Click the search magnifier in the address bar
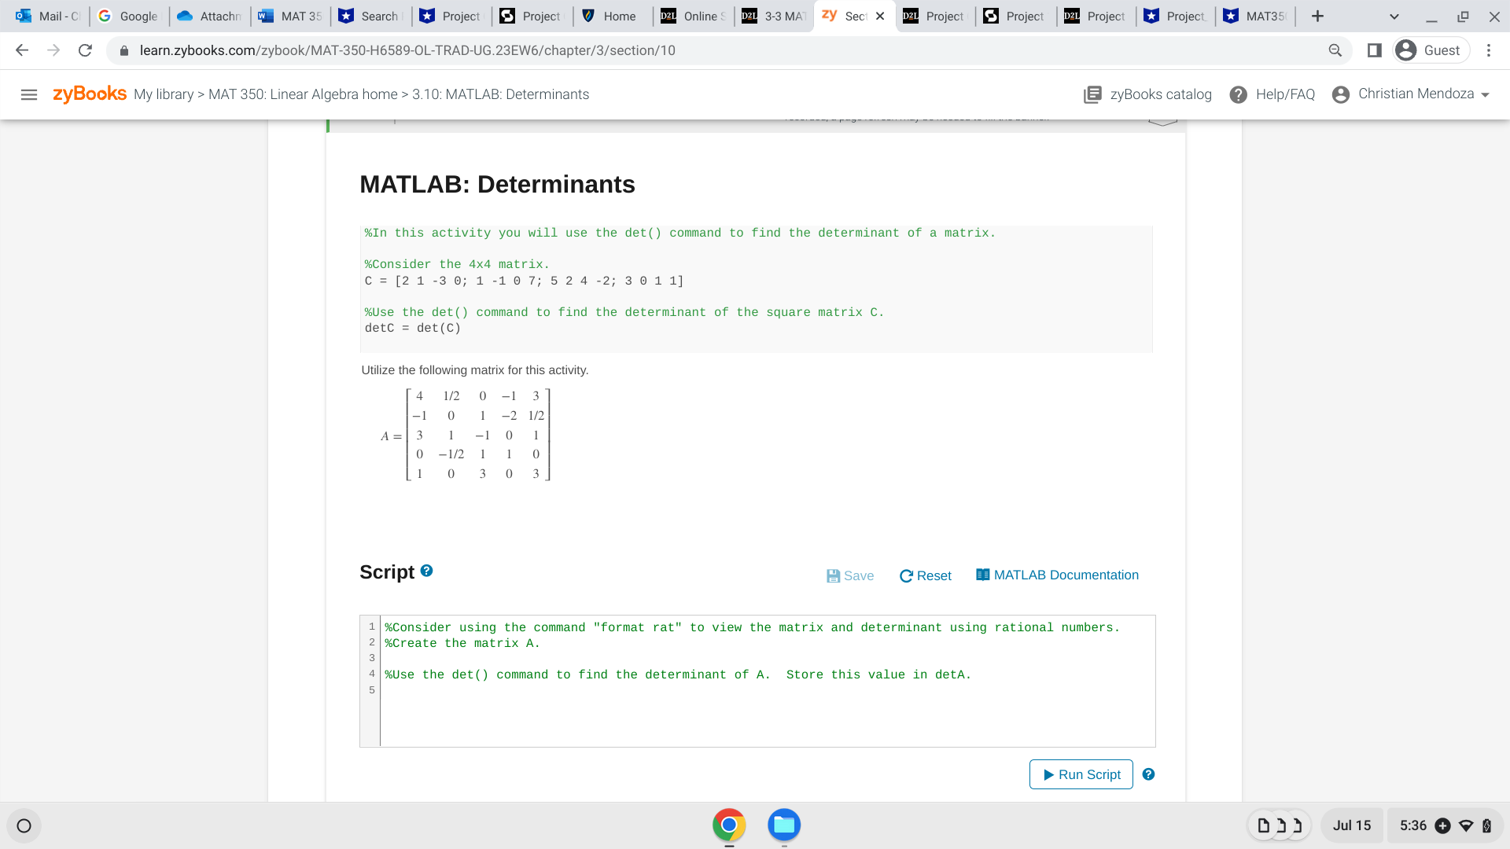 pyautogui.click(x=1335, y=50)
